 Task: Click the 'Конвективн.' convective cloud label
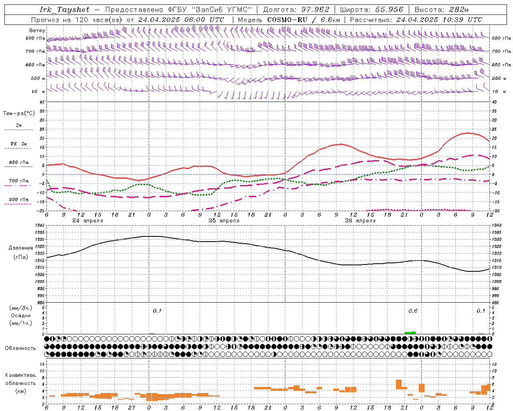(x=20, y=375)
